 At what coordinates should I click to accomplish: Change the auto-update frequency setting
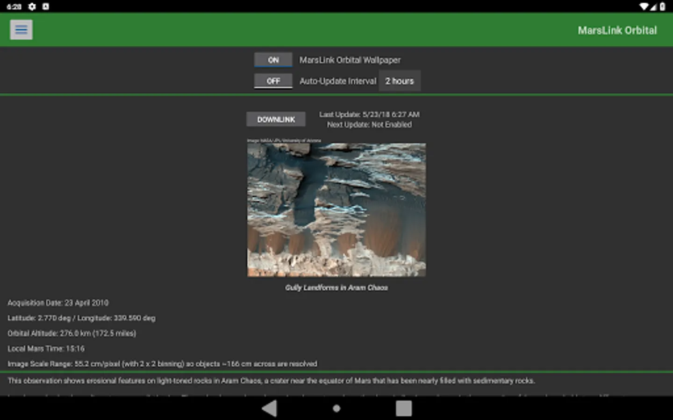pyautogui.click(x=400, y=80)
